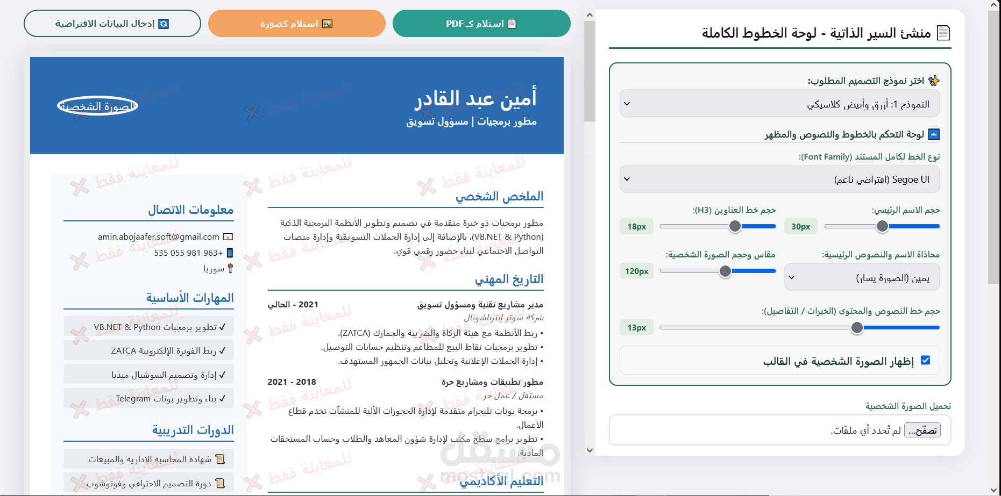1001x496 pixels.
Task: Click the sparkle icon next to template selection label
Action: click(x=934, y=81)
